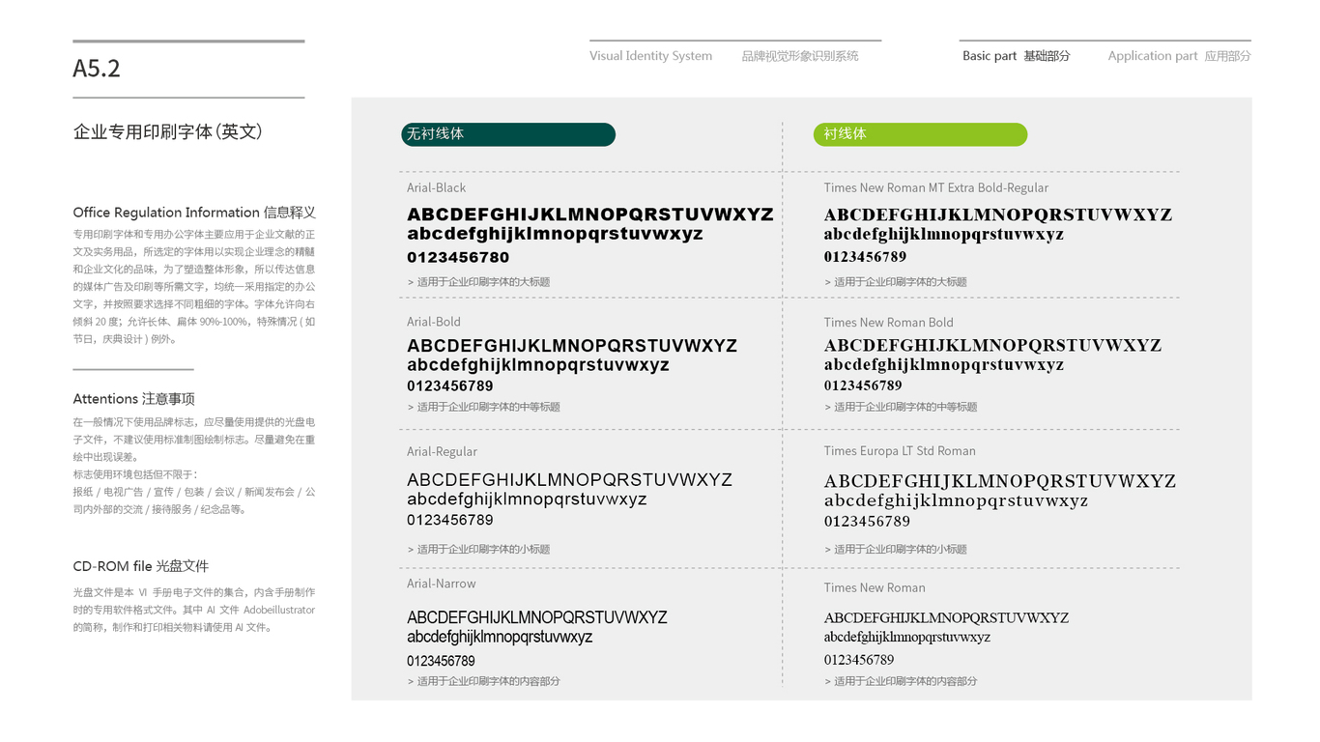Click the Arial-Black uppercase alphabet sample

[x=590, y=214]
